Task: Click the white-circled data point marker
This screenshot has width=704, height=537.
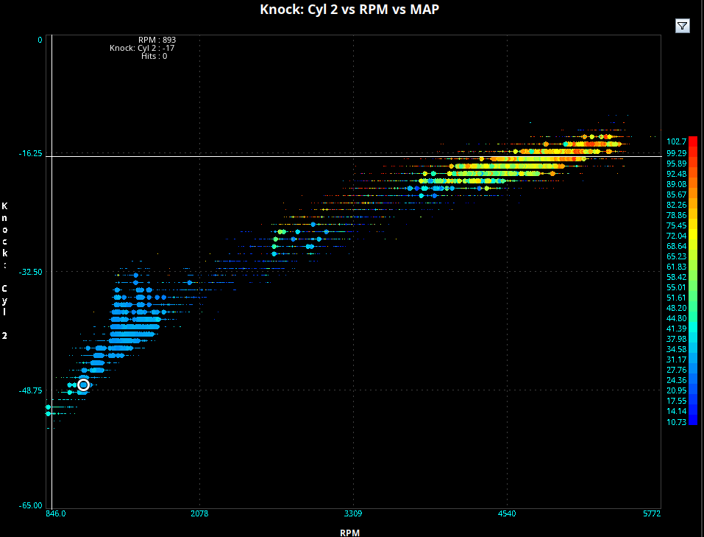Action: click(83, 385)
